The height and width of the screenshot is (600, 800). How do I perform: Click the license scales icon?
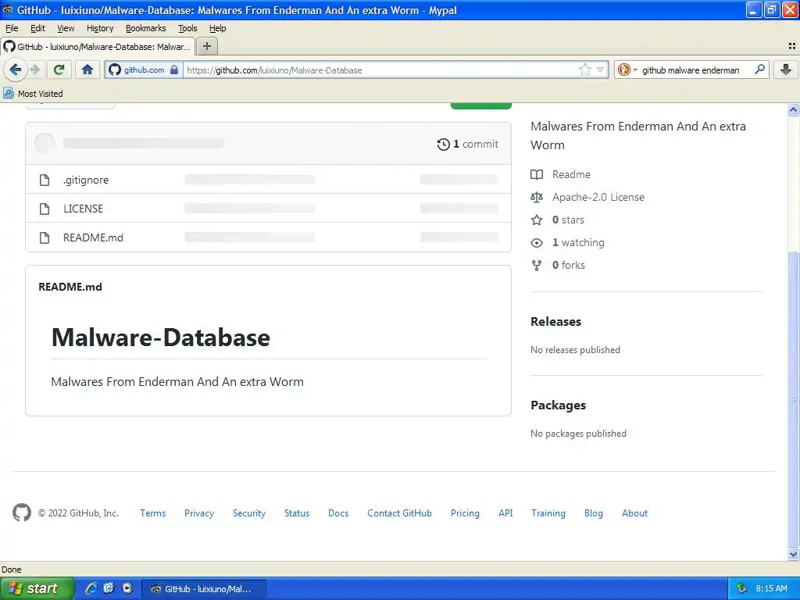537,197
